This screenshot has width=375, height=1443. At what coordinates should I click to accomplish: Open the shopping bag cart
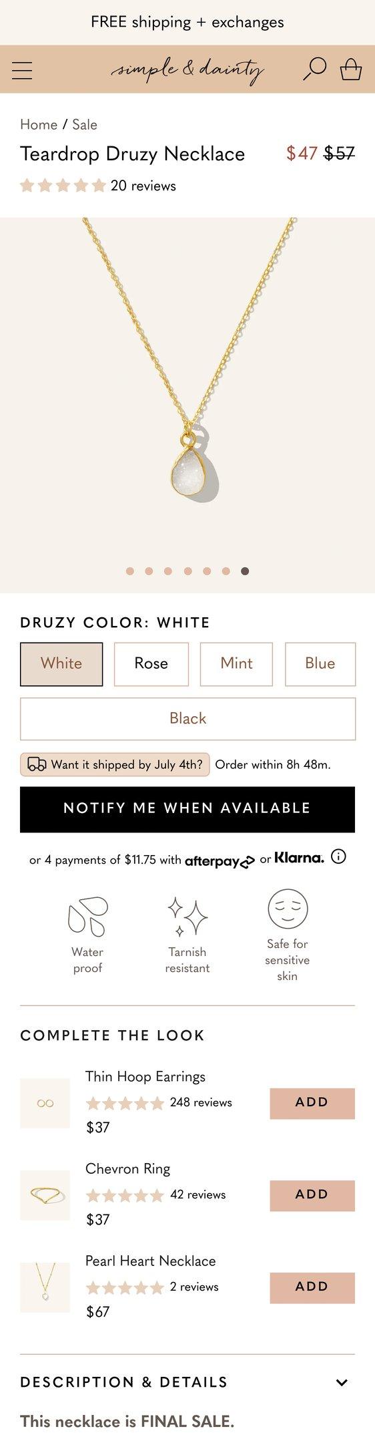(x=351, y=69)
